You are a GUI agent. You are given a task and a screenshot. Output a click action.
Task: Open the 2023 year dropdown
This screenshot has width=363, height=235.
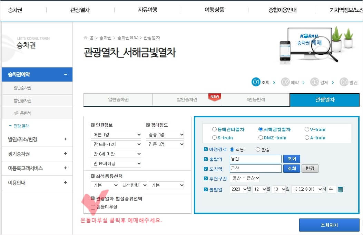238,189
